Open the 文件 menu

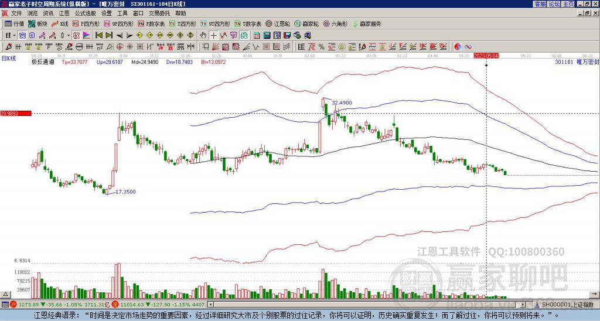(16, 13)
